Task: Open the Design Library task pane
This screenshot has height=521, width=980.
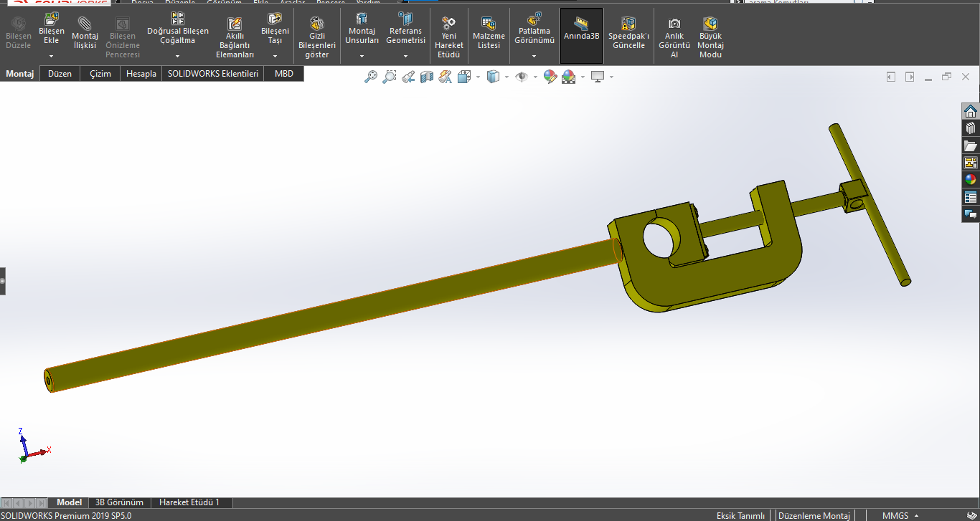Action: coord(971,128)
